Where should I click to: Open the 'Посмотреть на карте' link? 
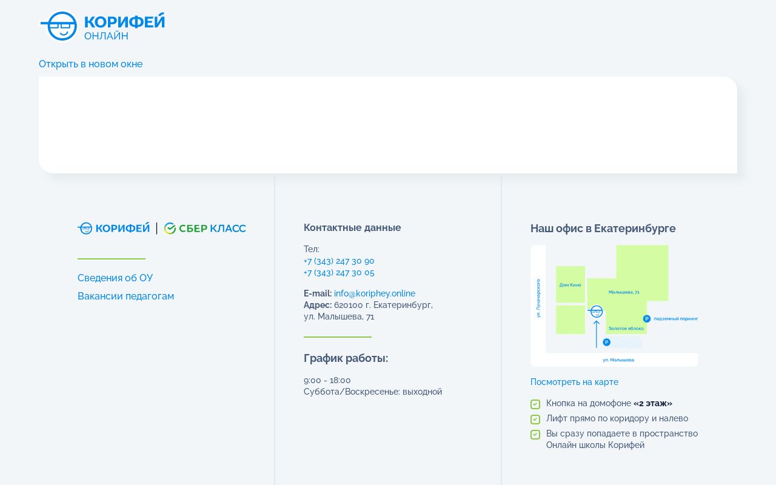(x=574, y=382)
